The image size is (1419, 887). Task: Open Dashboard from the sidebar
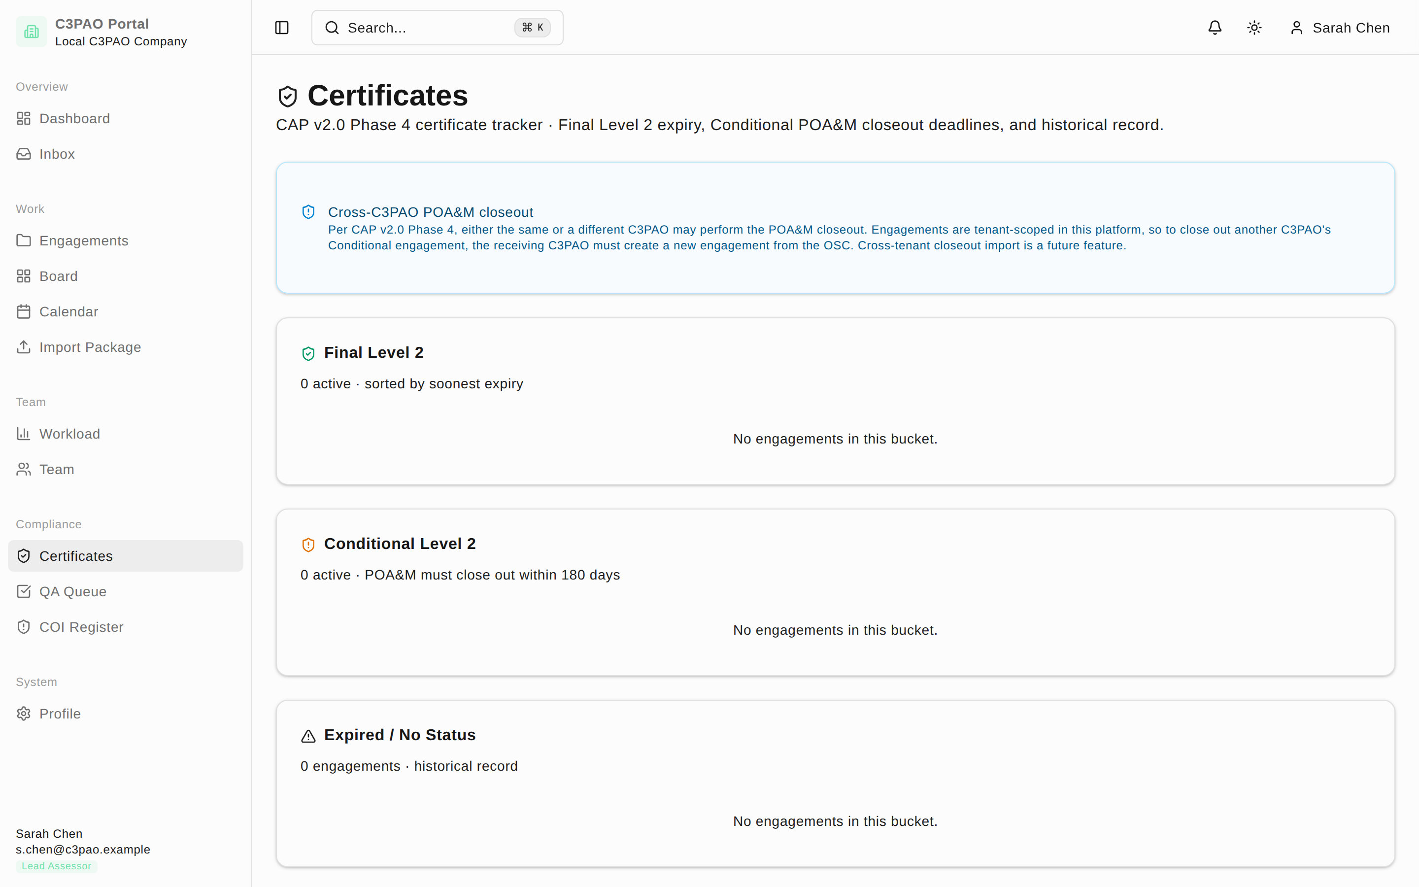click(x=126, y=118)
